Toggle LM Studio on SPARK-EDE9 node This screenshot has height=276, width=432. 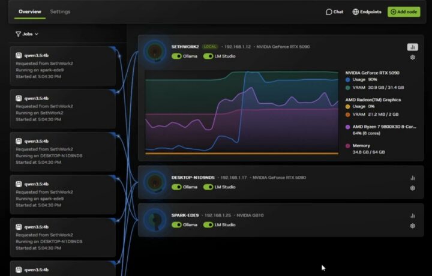pos(208,225)
